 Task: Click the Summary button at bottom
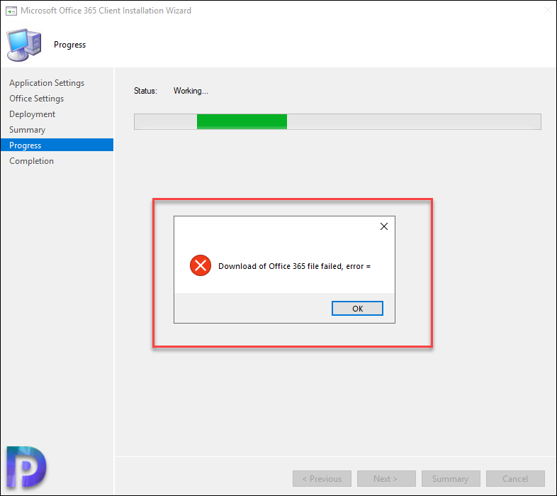[451, 478]
